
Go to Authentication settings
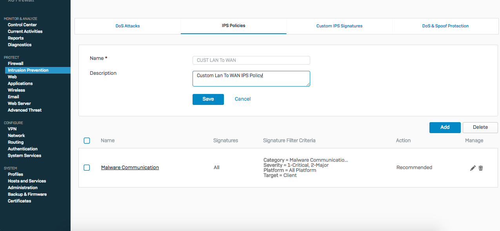pos(23,149)
